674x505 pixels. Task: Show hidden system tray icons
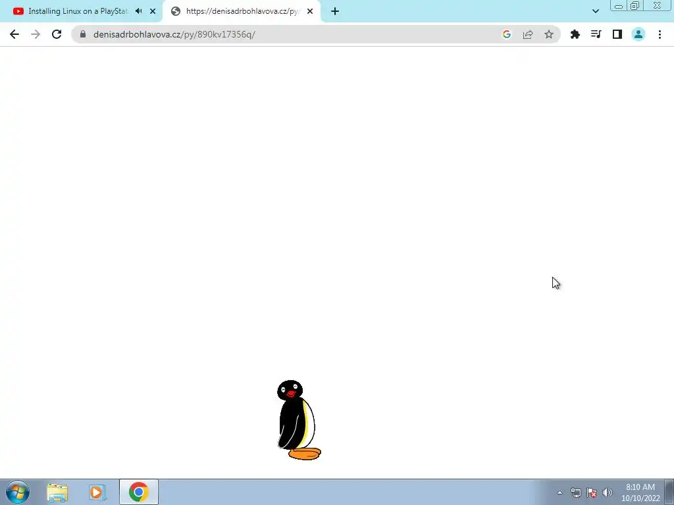559,493
